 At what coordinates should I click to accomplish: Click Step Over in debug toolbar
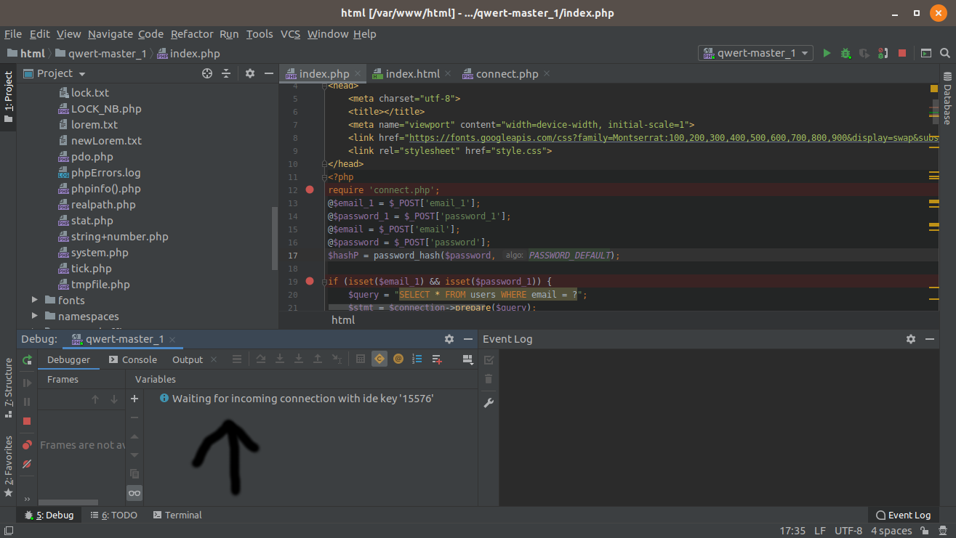261,359
